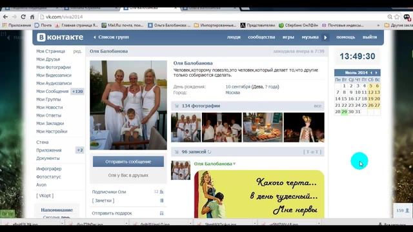
Task: Open Инфографер in sidebar
Action: coord(49,169)
